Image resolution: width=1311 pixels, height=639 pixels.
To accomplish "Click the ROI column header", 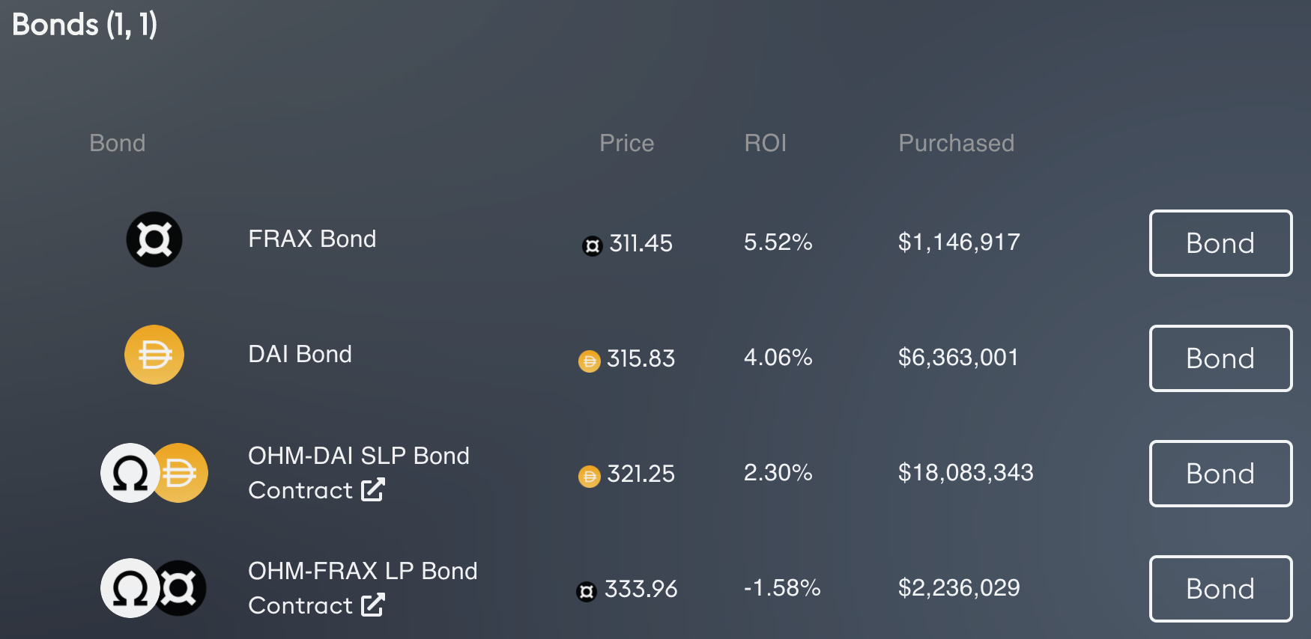I will (x=765, y=143).
